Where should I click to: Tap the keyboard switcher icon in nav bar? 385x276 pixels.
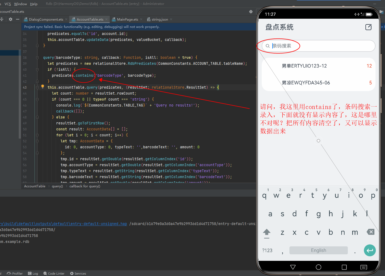364,267
